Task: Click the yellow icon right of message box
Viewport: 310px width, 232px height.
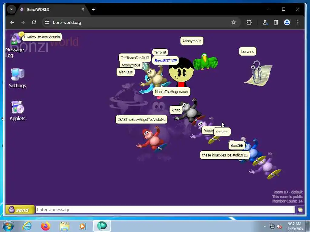Action: (x=300, y=210)
